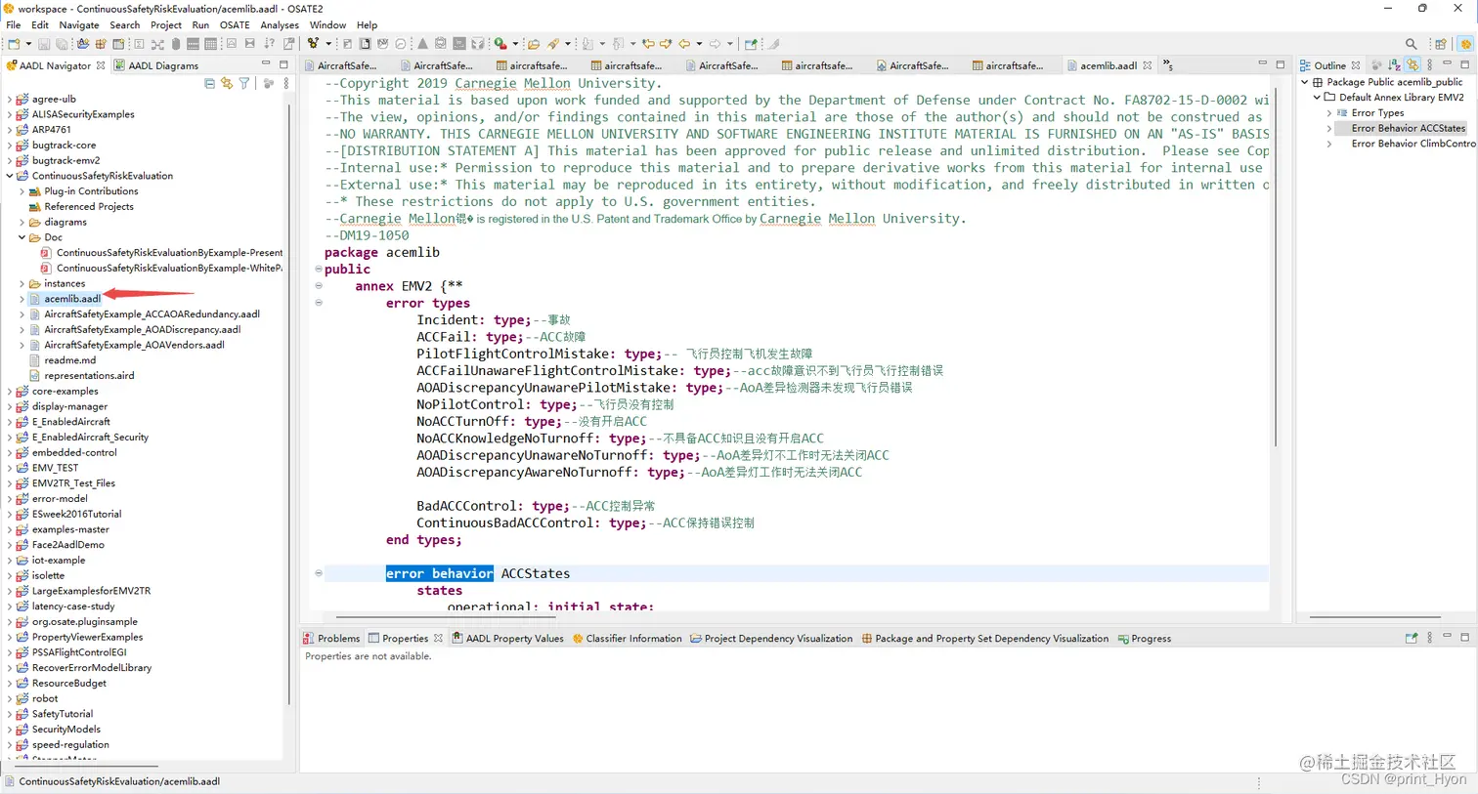Fold the error behavior ACCStates block
The image size is (1478, 794).
(x=319, y=573)
